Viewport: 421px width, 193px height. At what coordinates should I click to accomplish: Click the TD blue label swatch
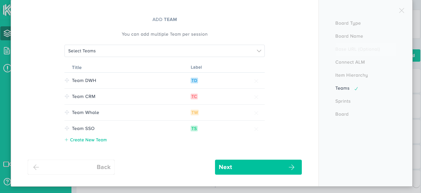(194, 80)
